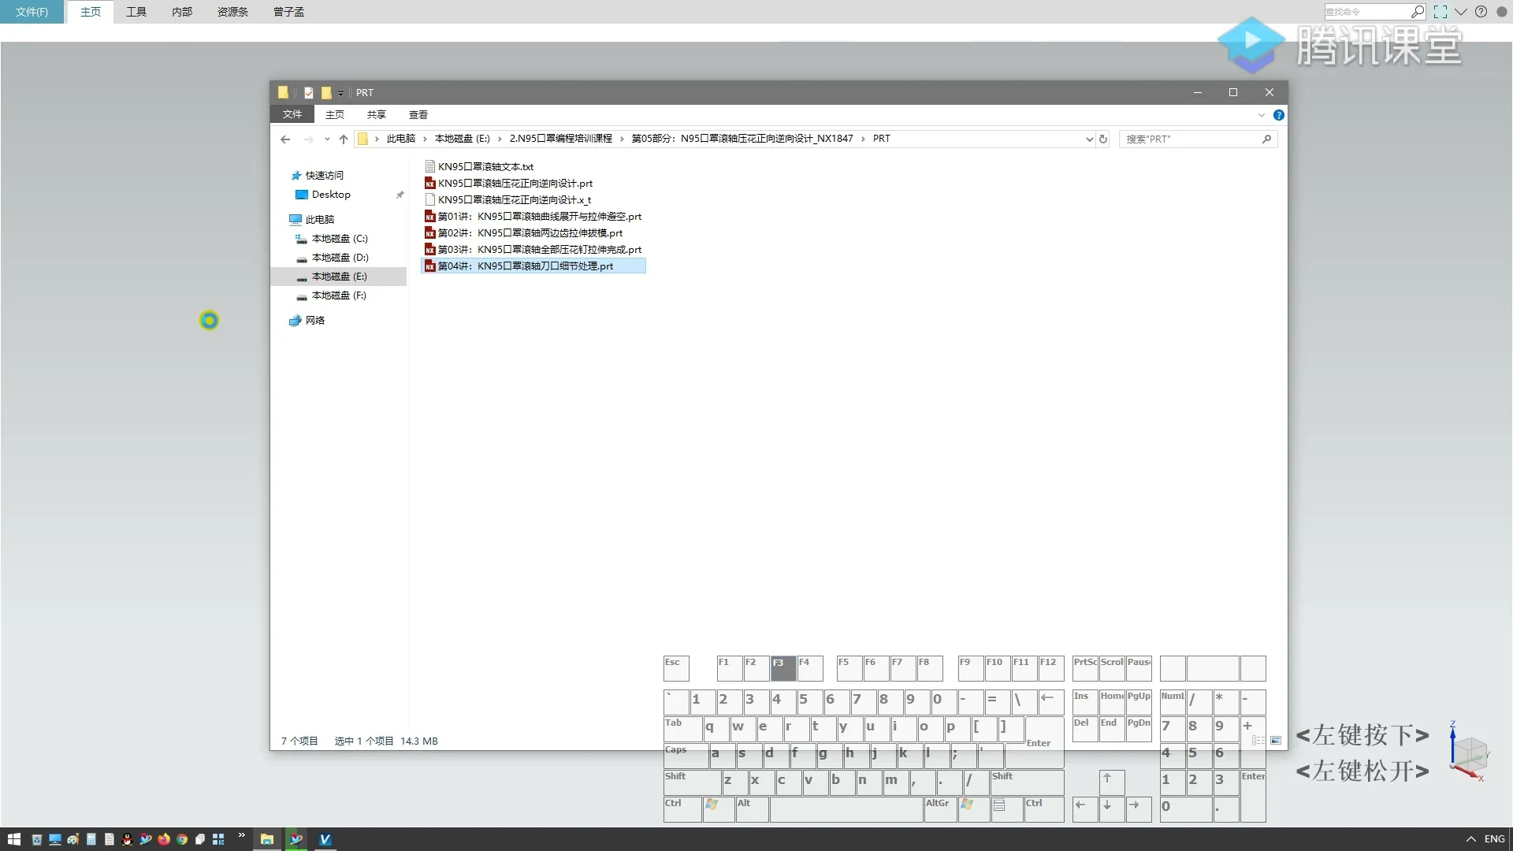Open the 工具 menu tab
The image size is (1513, 851).
pyautogui.click(x=136, y=12)
